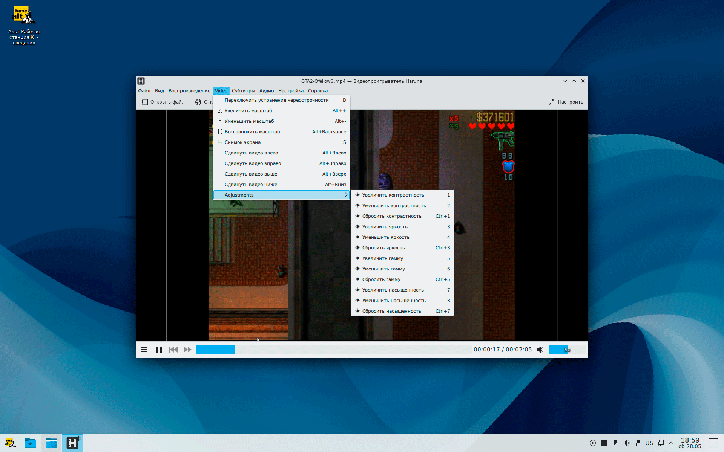Skip to the next file
This screenshot has width=724, height=452.
pos(188,350)
